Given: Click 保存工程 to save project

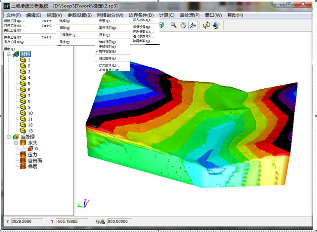Looking at the screenshot, I should 12,37.
